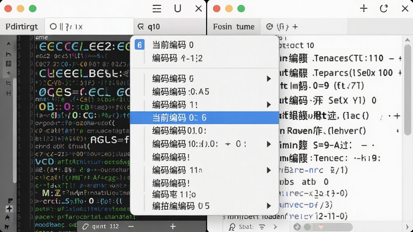Expand the 编码编码 1: submenu arrow

point(269,105)
